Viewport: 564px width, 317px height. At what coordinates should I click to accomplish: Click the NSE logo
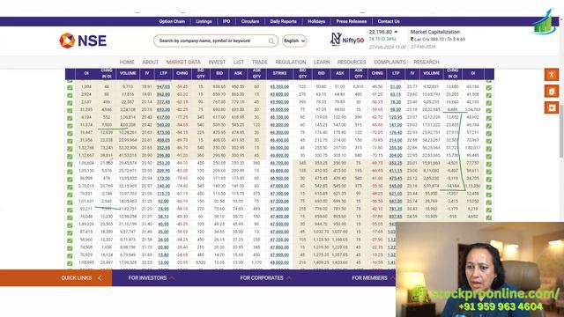83,41
